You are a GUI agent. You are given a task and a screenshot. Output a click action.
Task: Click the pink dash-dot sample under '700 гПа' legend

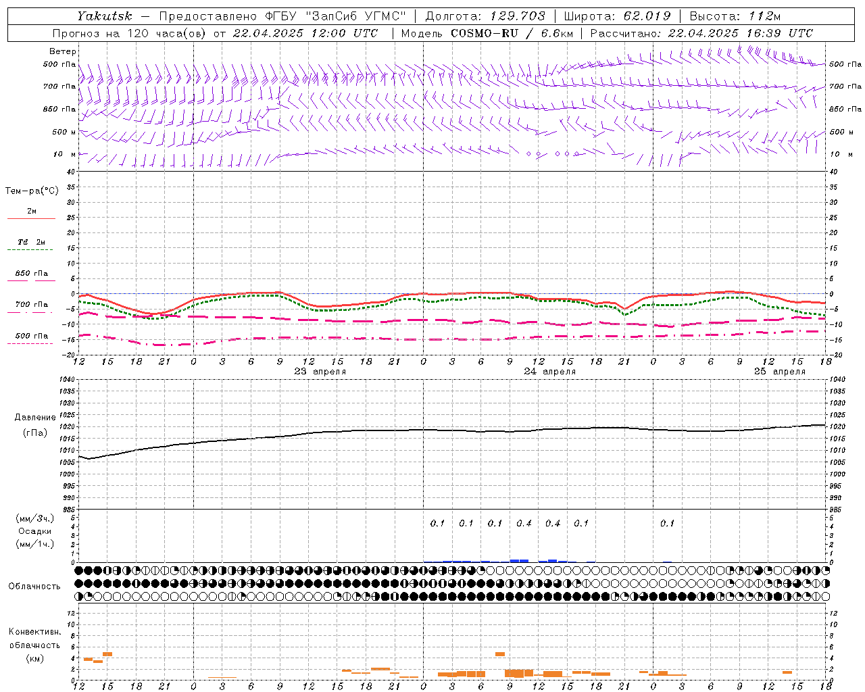pos(30,313)
